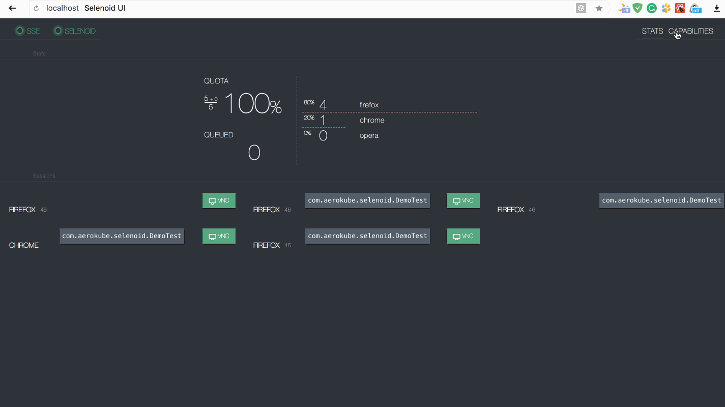Go back with the browser back arrow

tap(12, 8)
